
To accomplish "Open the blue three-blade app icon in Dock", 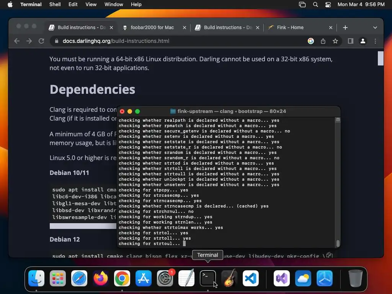I will tap(325, 278).
